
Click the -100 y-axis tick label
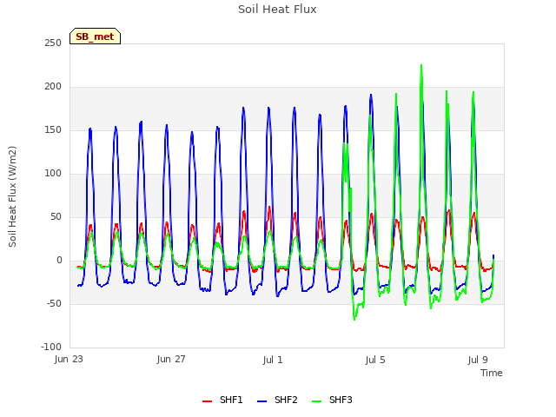[x=51, y=347]
